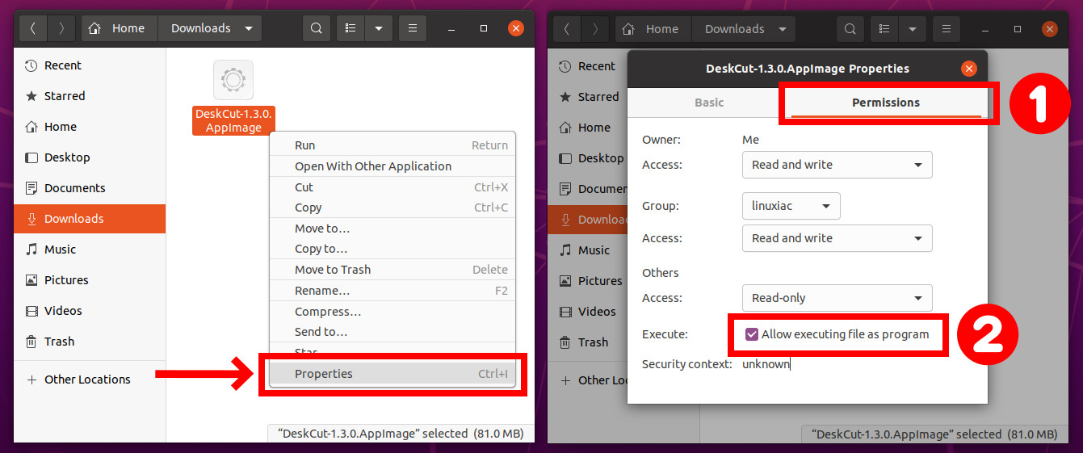Image resolution: width=1083 pixels, height=453 pixels.
Task: Open Home in right window sidebar
Action: coord(588,128)
